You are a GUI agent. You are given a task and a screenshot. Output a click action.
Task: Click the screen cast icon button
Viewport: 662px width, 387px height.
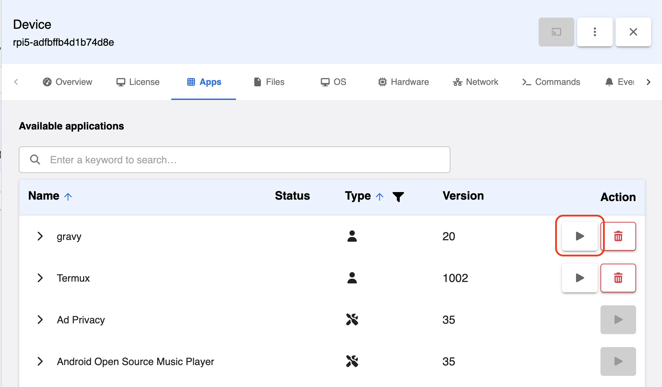(x=556, y=32)
